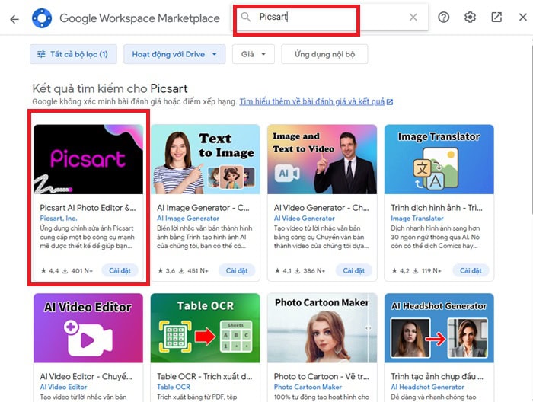Click AI Headshot Generator developer name
Viewport: 533px width, 402px height.
coord(427,387)
